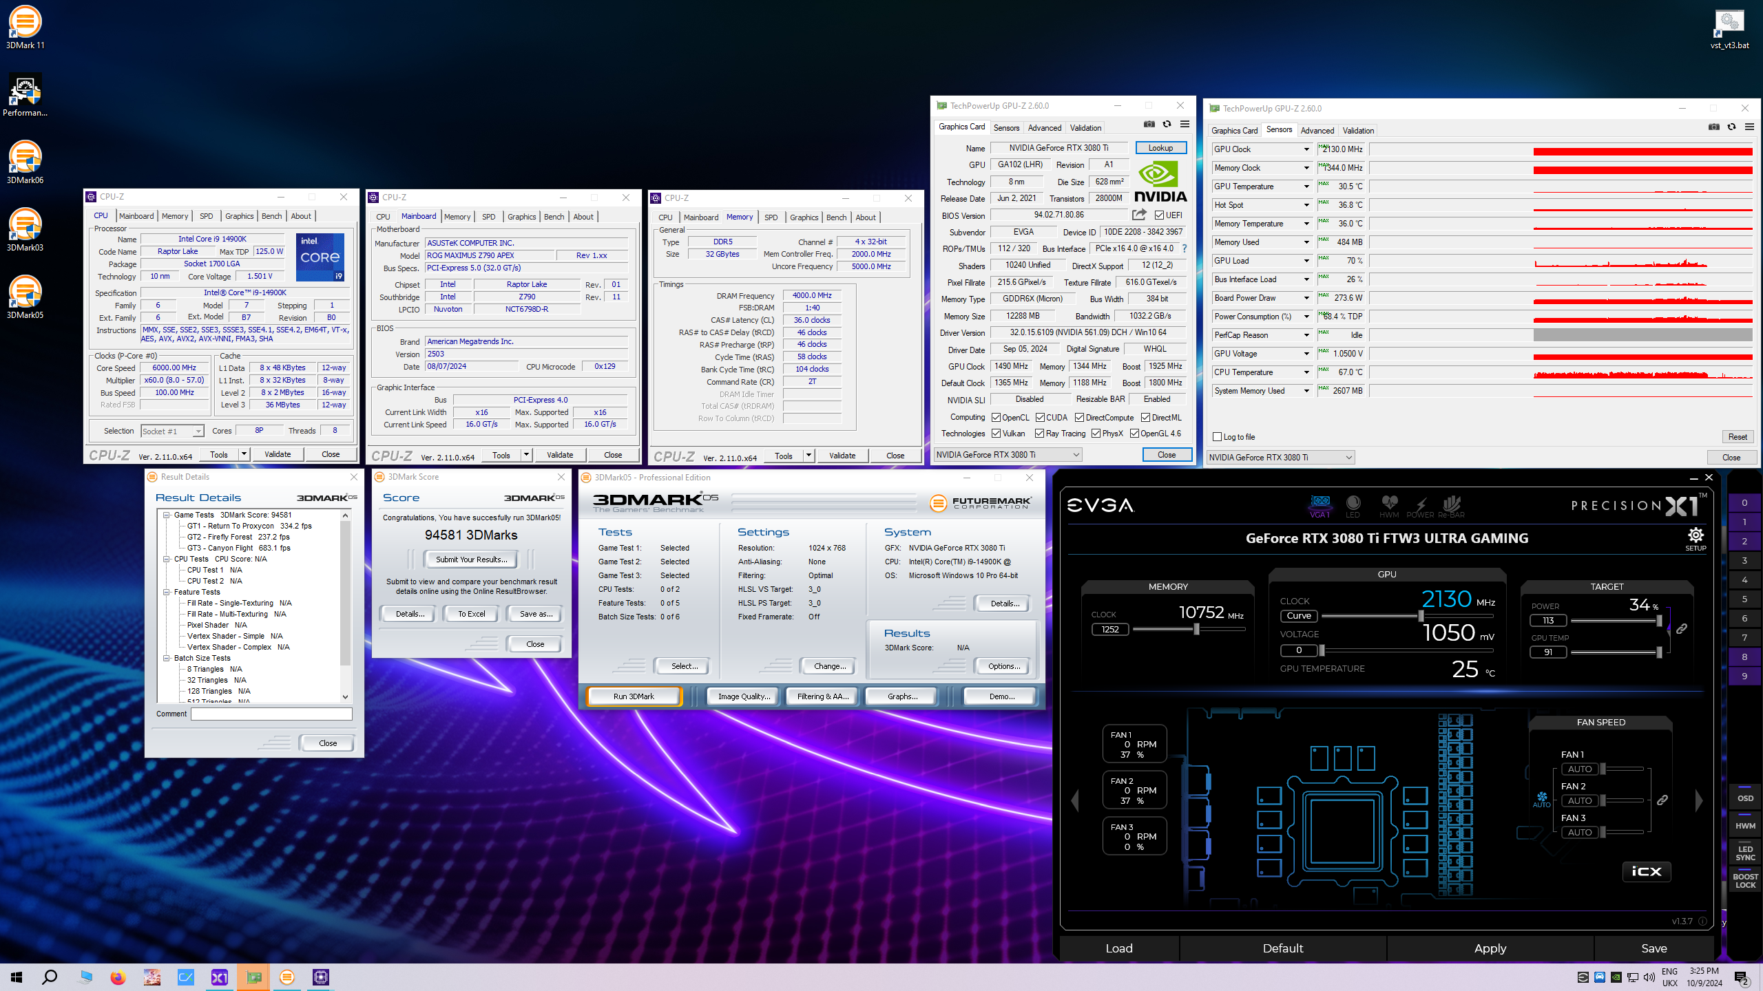This screenshot has height=991, width=1763.
Task: Click the BIOS share/export icon in GPU-Z
Action: (1140, 215)
